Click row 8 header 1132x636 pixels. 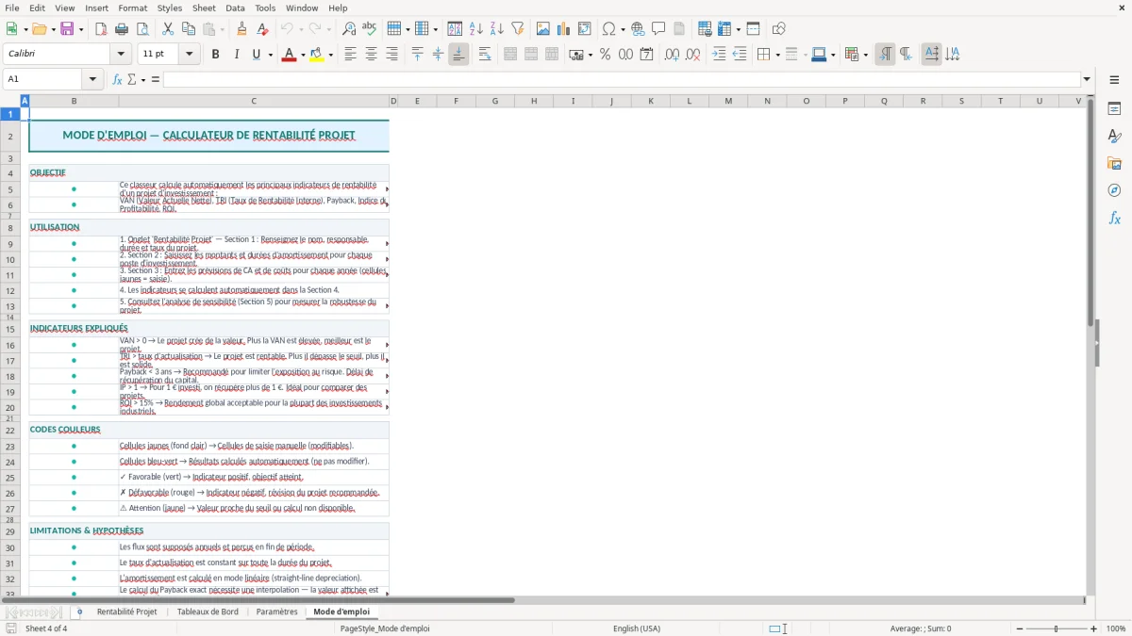pyautogui.click(x=10, y=227)
